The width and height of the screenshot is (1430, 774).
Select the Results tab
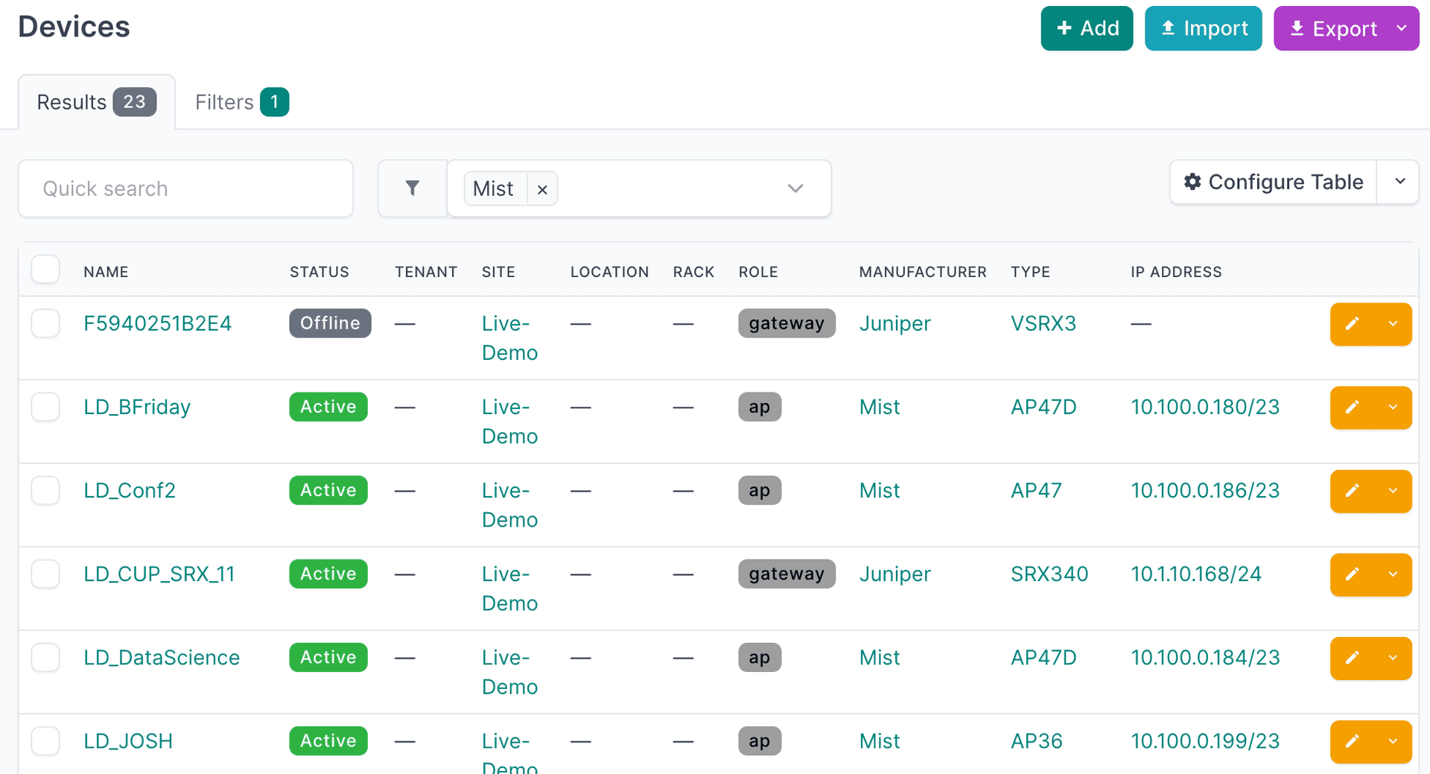(96, 102)
